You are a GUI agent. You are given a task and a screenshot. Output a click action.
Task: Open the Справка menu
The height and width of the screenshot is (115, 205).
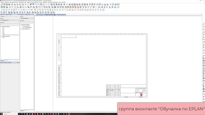(x=63, y=2)
